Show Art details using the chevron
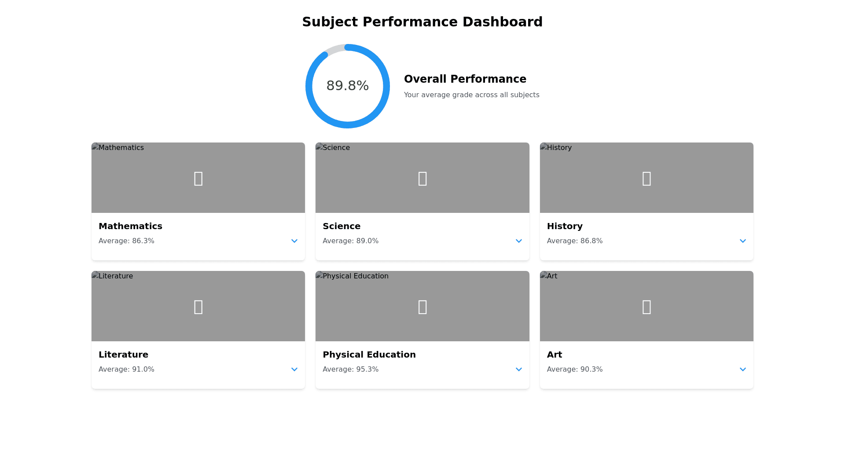This screenshot has width=845, height=475. coord(742,369)
